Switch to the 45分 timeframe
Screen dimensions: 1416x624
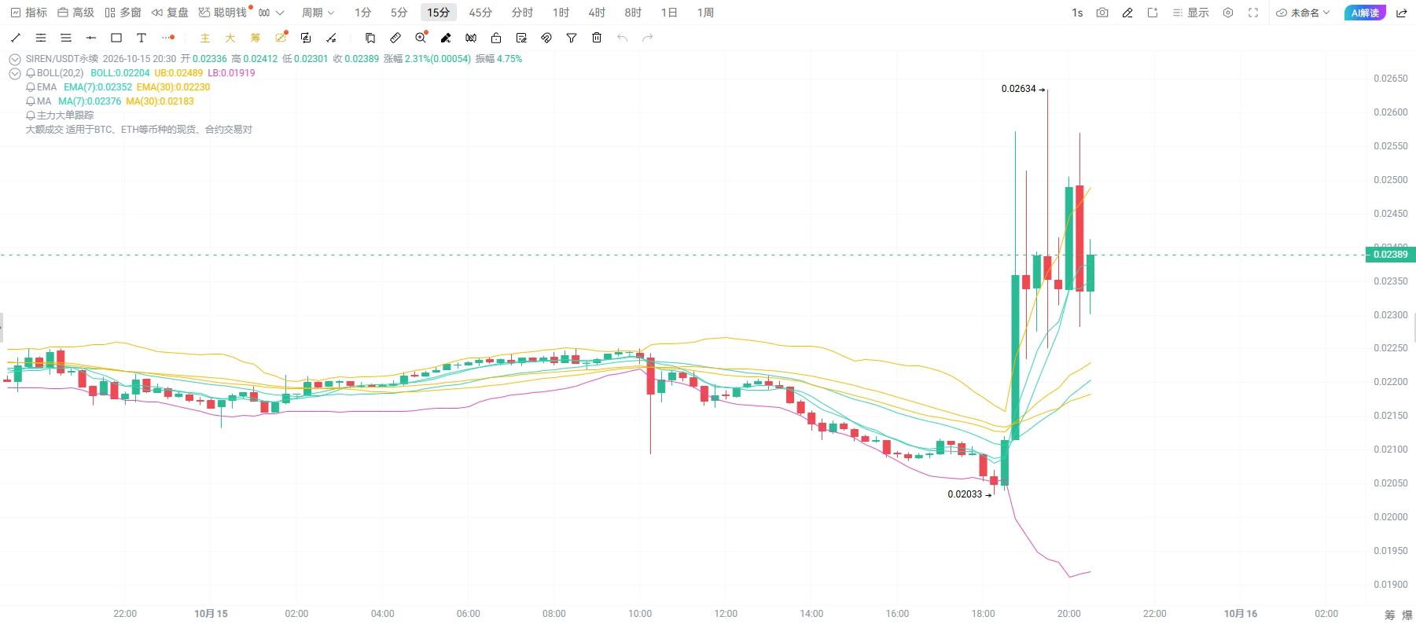click(x=480, y=13)
